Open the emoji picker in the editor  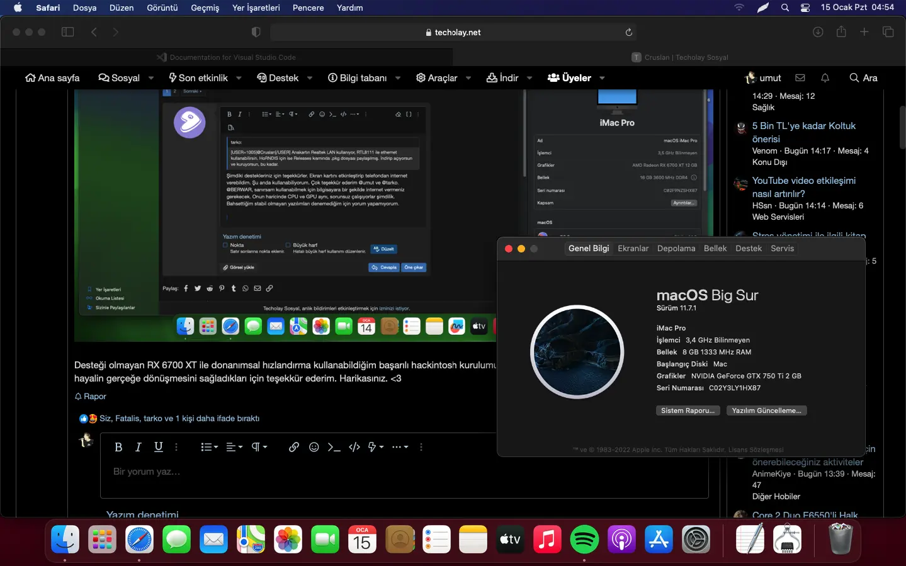(314, 447)
